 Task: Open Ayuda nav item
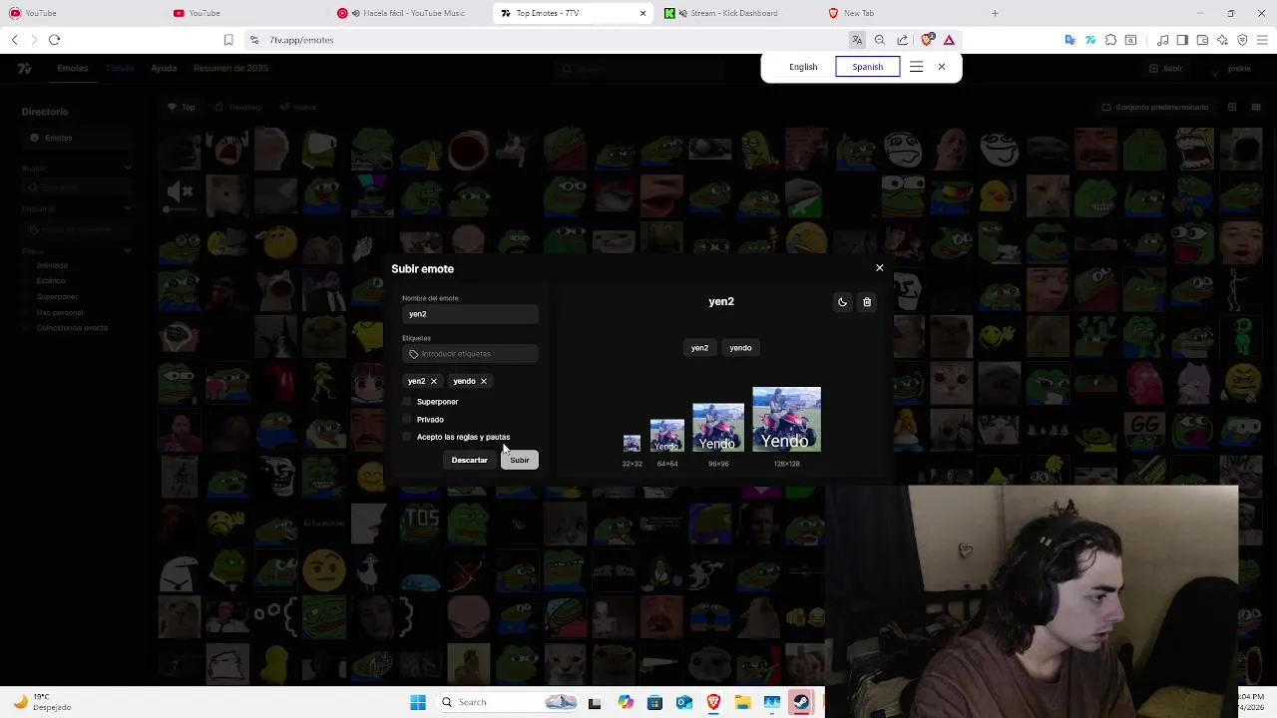[164, 68]
